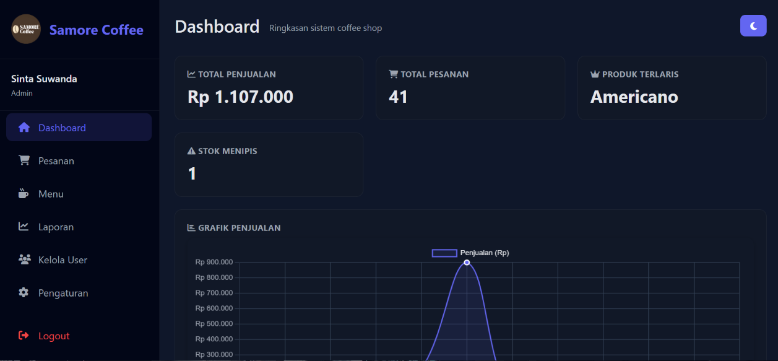Open the Pesanan menu item
Image resolution: width=778 pixels, height=361 pixels.
79,160
